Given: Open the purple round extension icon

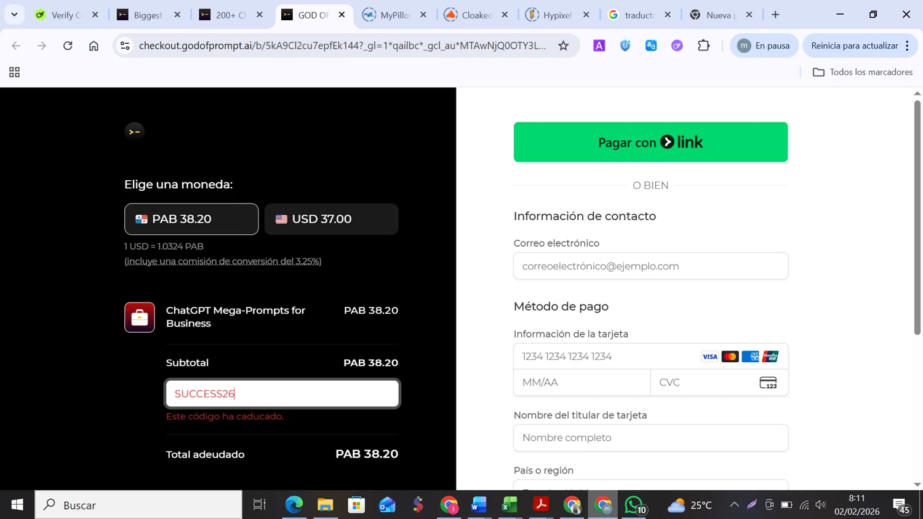Looking at the screenshot, I should click(677, 46).
